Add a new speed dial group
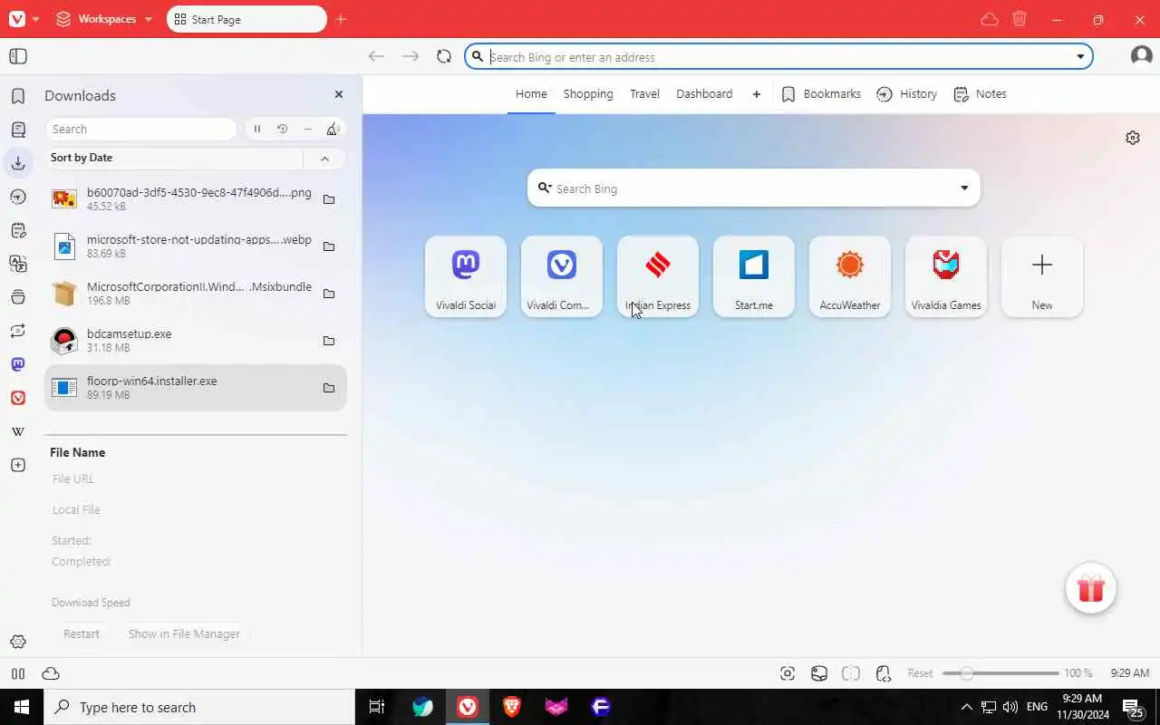 (x=757, y=94)
